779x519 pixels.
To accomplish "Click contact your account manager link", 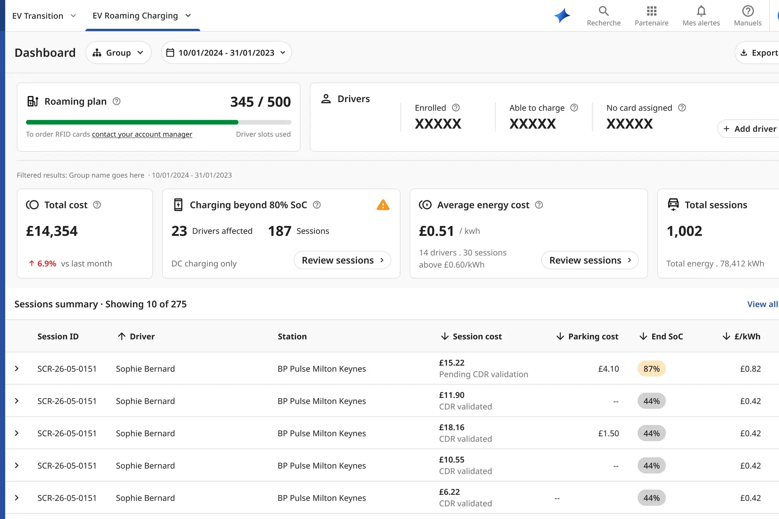I will [x=142, y=134].
